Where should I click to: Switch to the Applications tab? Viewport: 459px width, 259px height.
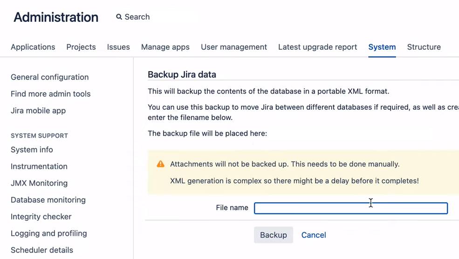pos(33,47)
